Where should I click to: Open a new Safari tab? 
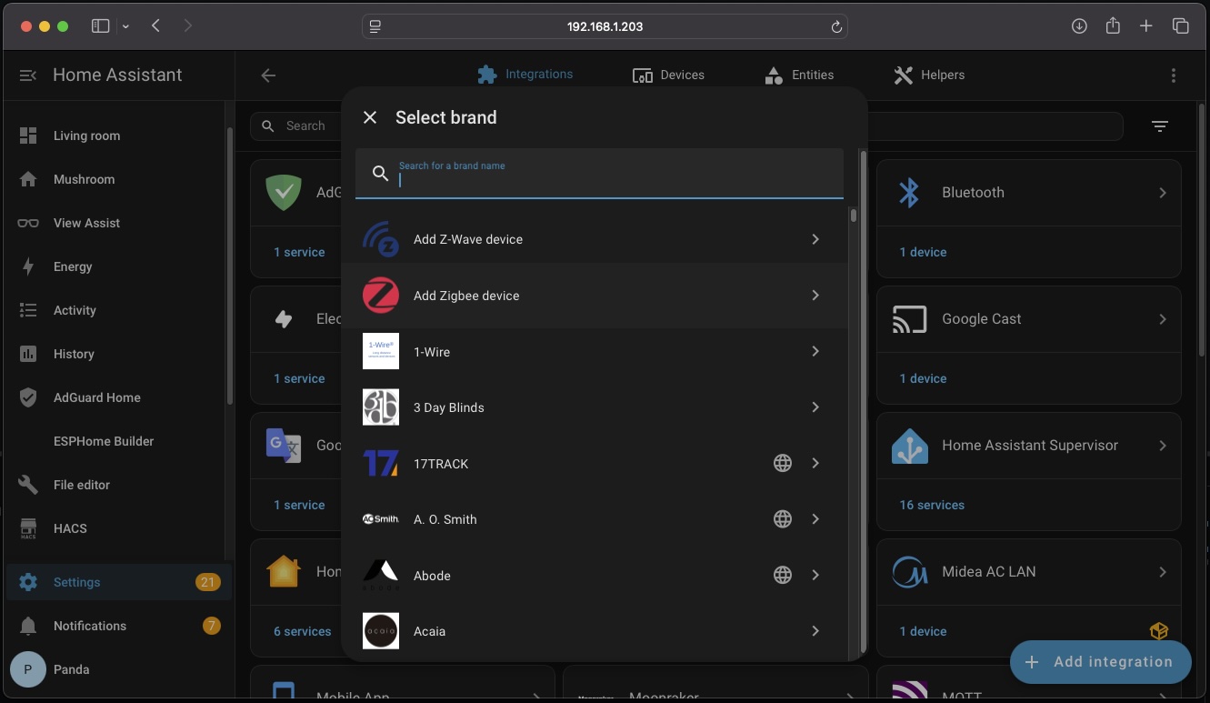1146,26
